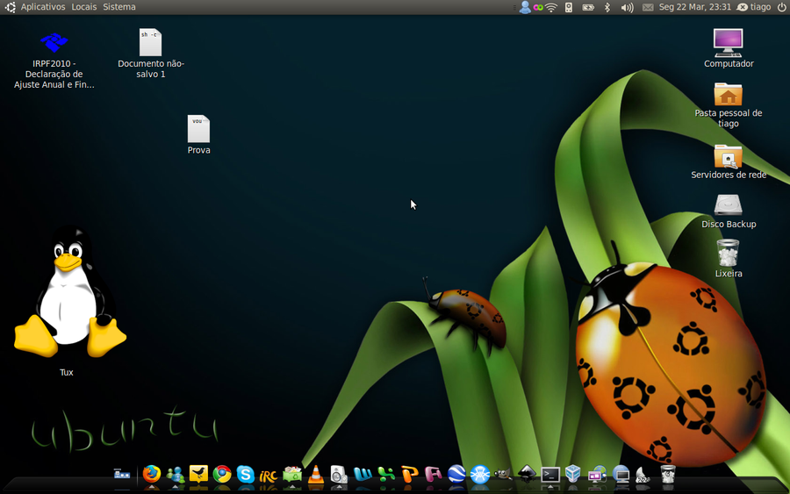Open the Lixeira trash on desktop
This screenshot has width=790, height=494.
[x=728, y=258]
